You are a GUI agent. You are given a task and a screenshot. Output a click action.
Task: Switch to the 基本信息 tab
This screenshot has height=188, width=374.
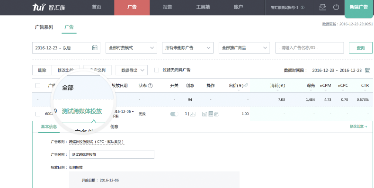(x=49, y=127)
